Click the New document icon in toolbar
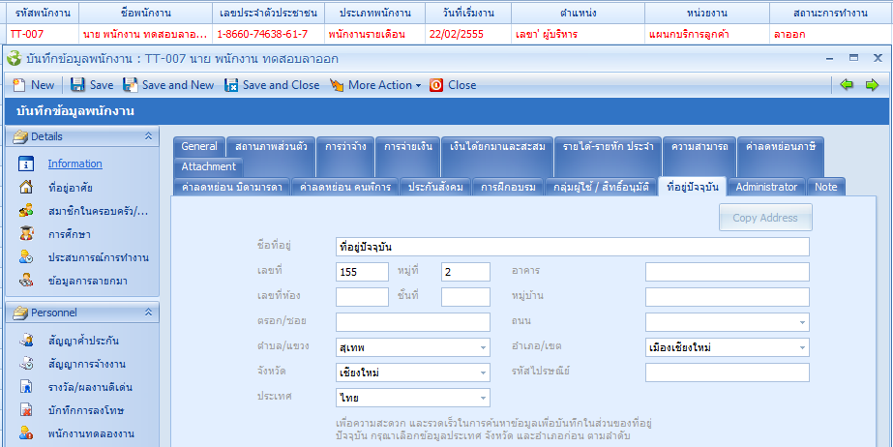This screenshot has height=447, width=893. (x=19, y=85)
